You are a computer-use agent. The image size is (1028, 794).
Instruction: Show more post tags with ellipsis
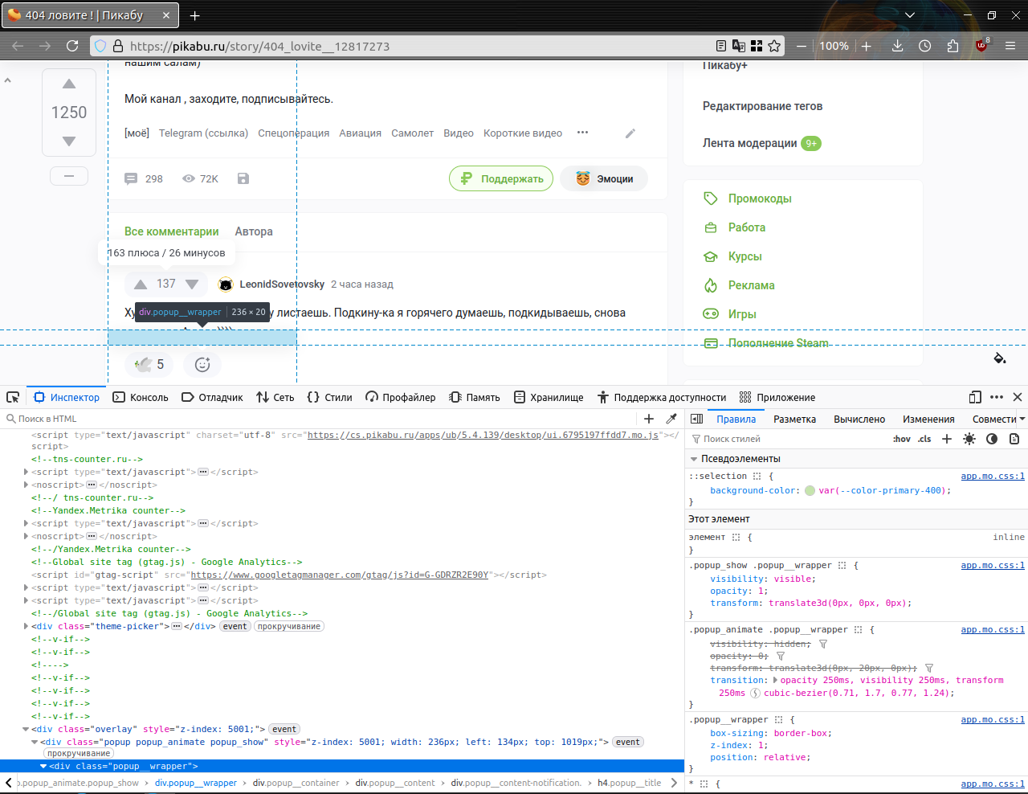click(x=582, y=133)
